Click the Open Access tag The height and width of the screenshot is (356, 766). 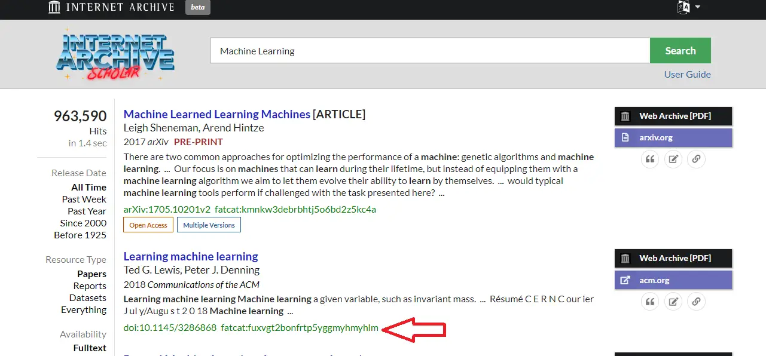148,225
